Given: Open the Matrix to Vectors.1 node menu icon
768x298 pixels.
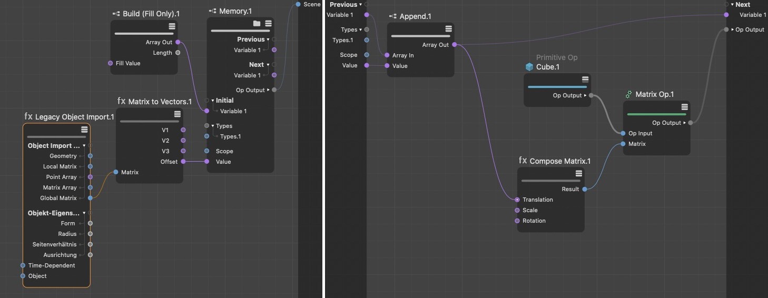Looking at the screenshot, I should pos(177,114).
